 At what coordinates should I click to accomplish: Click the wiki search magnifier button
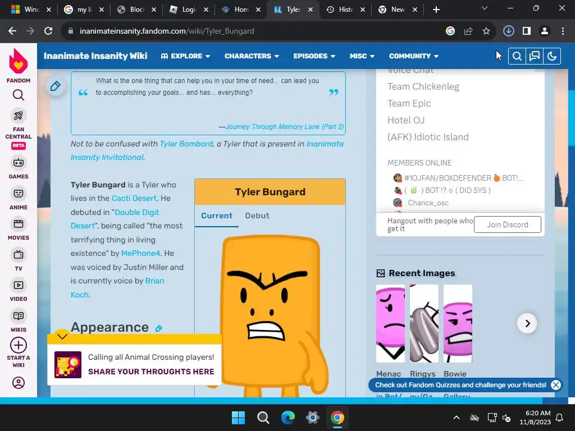coord(517,56)
